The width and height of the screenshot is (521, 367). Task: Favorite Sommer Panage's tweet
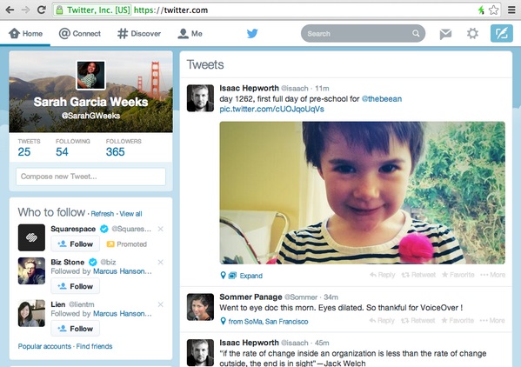point(458,321)
